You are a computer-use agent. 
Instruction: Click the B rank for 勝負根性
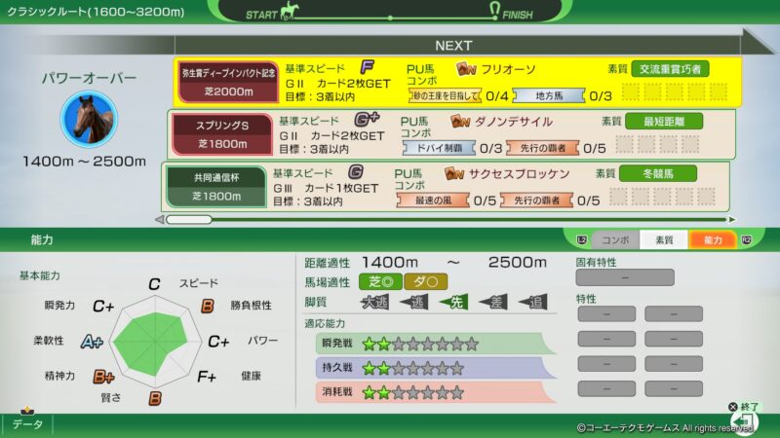click(x=208, y=307)
